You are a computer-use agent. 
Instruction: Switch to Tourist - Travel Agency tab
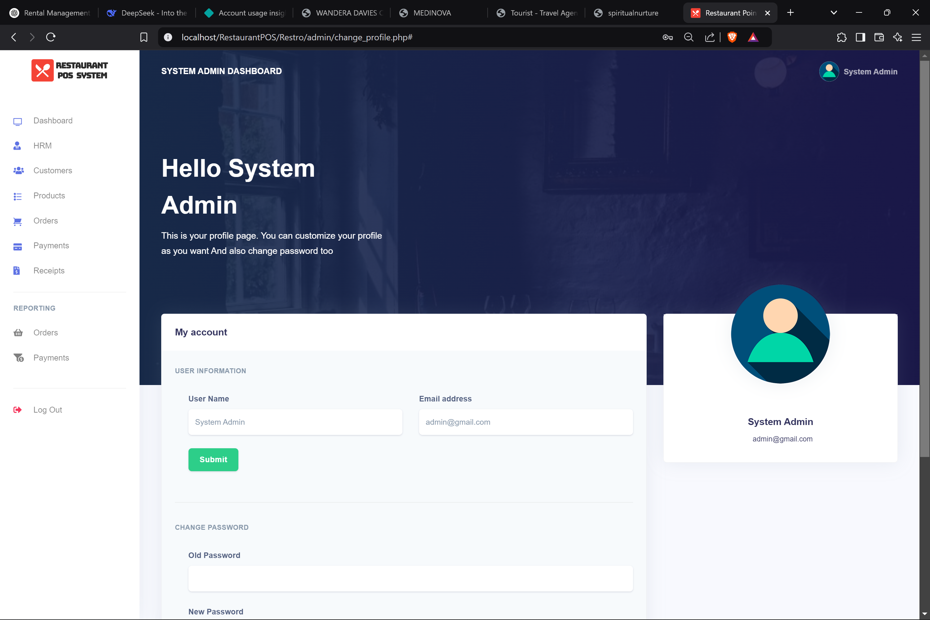coord(536,13)
